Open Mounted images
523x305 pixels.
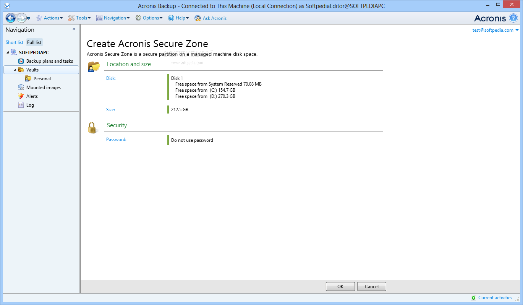click(x=44, y=88)
